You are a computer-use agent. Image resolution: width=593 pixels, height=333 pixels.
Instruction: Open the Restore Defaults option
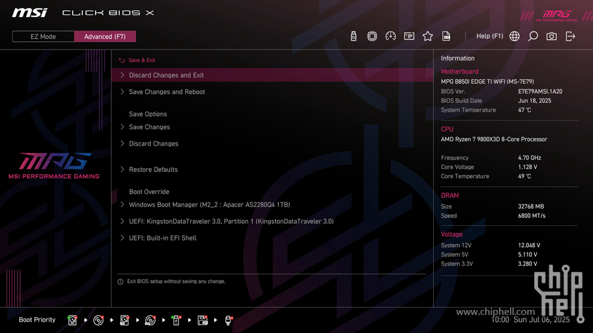pos(272,169)
